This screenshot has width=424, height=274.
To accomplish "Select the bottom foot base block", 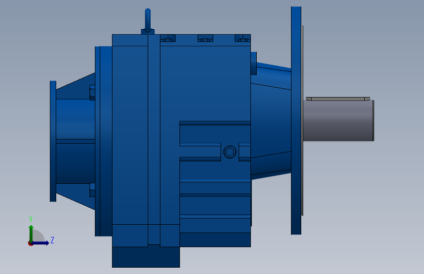I will (146, 257).
